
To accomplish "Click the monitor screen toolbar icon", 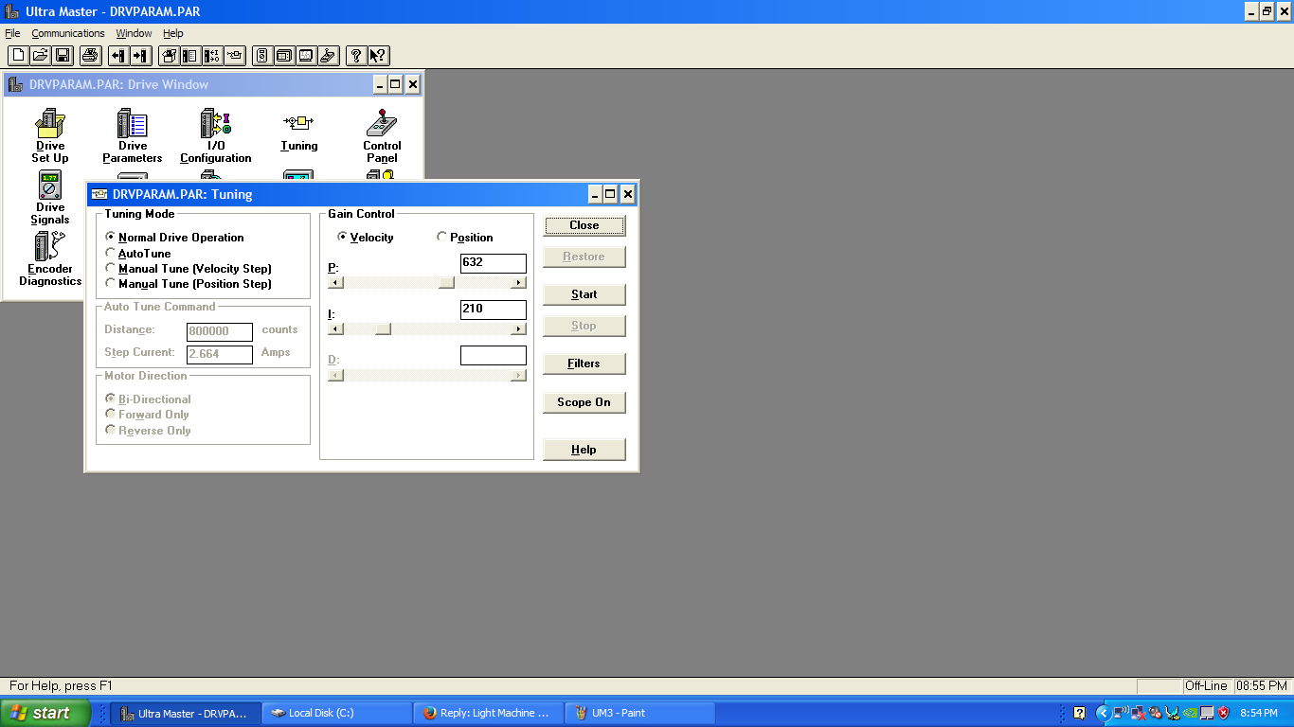I will 306,56.
